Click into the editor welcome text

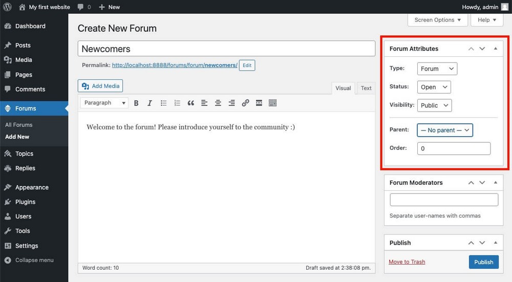click(x=190, y=127)
